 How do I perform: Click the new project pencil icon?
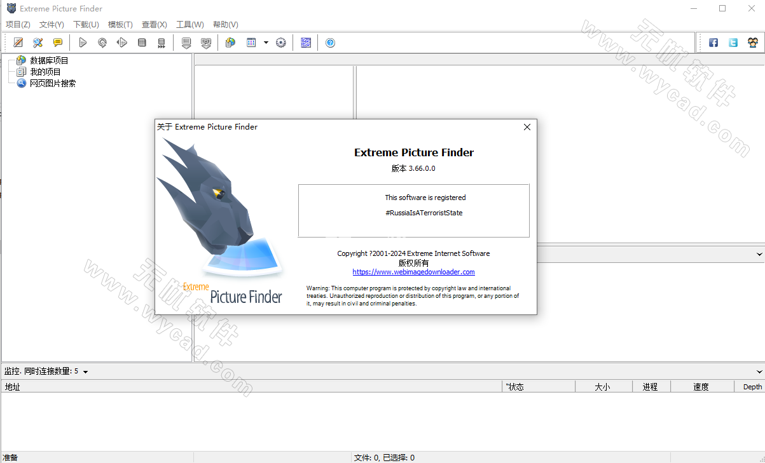click(18, 43)
